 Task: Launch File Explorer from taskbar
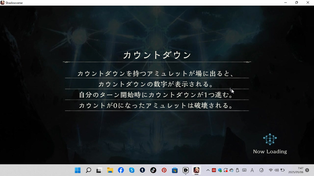110,170
